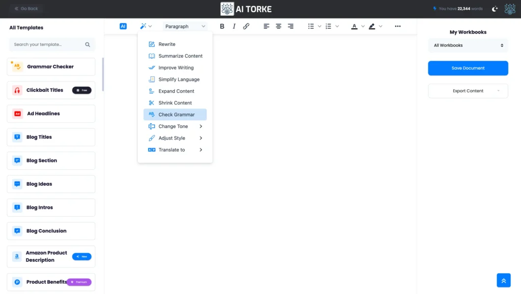Click the AI magic wand toolbar icon
Image resolution: width=521 pixels, height=294 pixels.
143,26
